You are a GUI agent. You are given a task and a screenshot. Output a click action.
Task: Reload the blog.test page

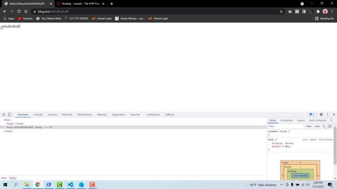pos(19,12)
